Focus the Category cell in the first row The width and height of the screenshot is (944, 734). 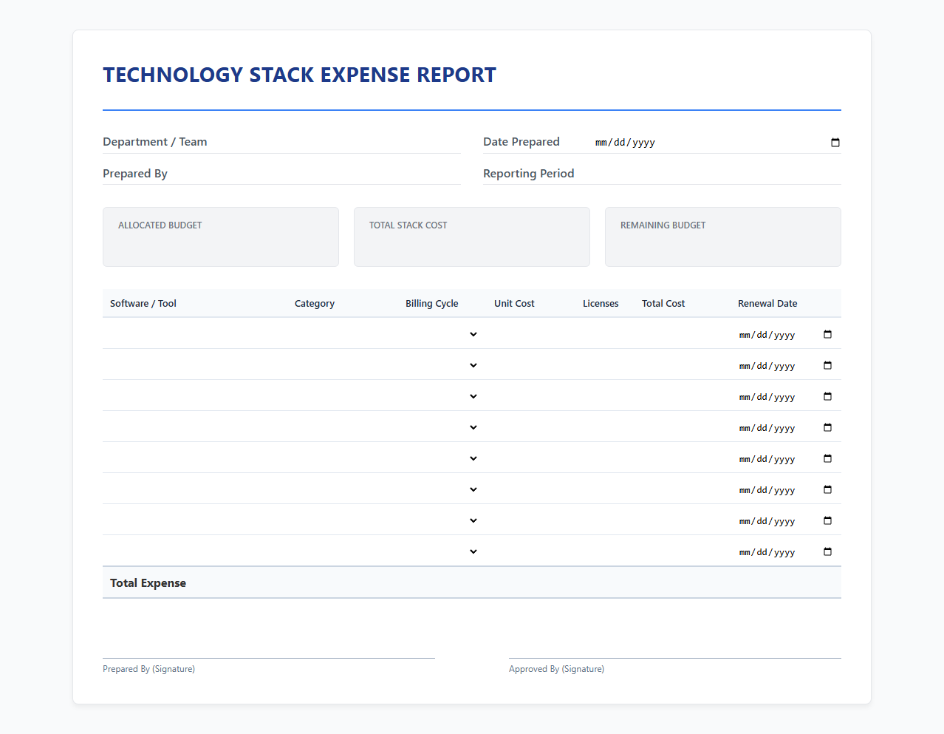click(343, 334)
